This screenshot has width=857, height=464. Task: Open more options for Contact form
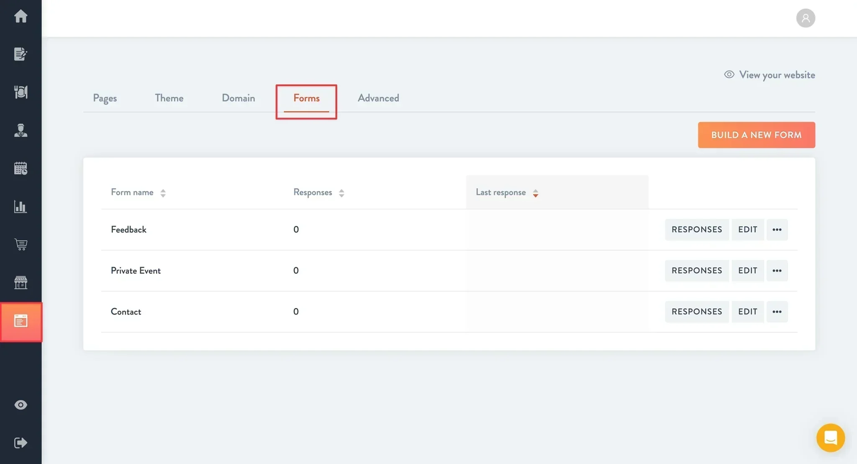tap(777, 311)
